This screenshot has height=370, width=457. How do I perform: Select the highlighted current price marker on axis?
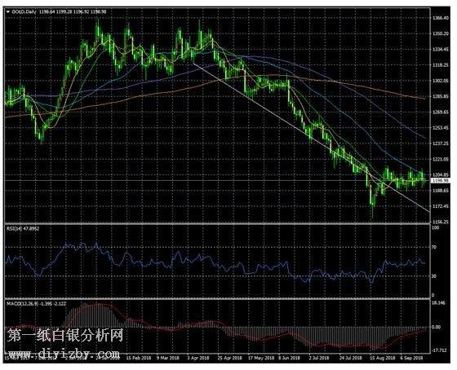pyautogui.click(x=441, y=181)
